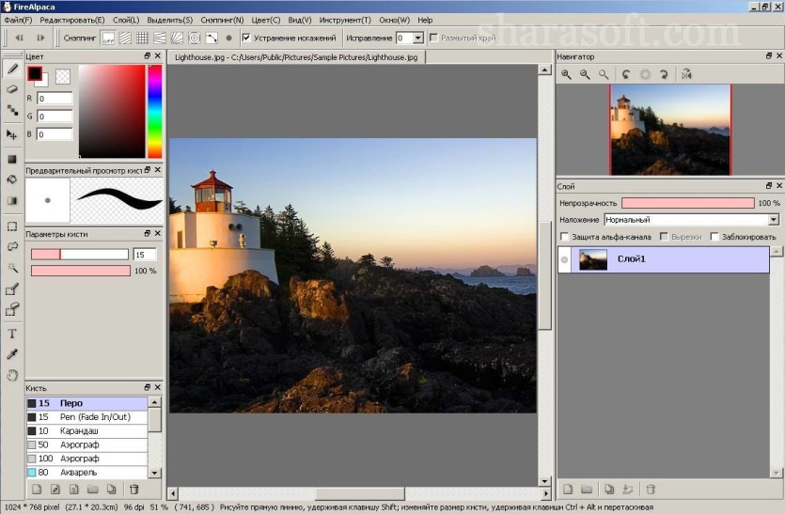Select the Eraser tool in left toolbar
Image resolution: width=785 pixels, height=514 pixels.
pyautogui.click(x=12, y=89)
